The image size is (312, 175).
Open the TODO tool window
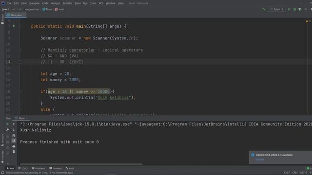tap(23, 168)
